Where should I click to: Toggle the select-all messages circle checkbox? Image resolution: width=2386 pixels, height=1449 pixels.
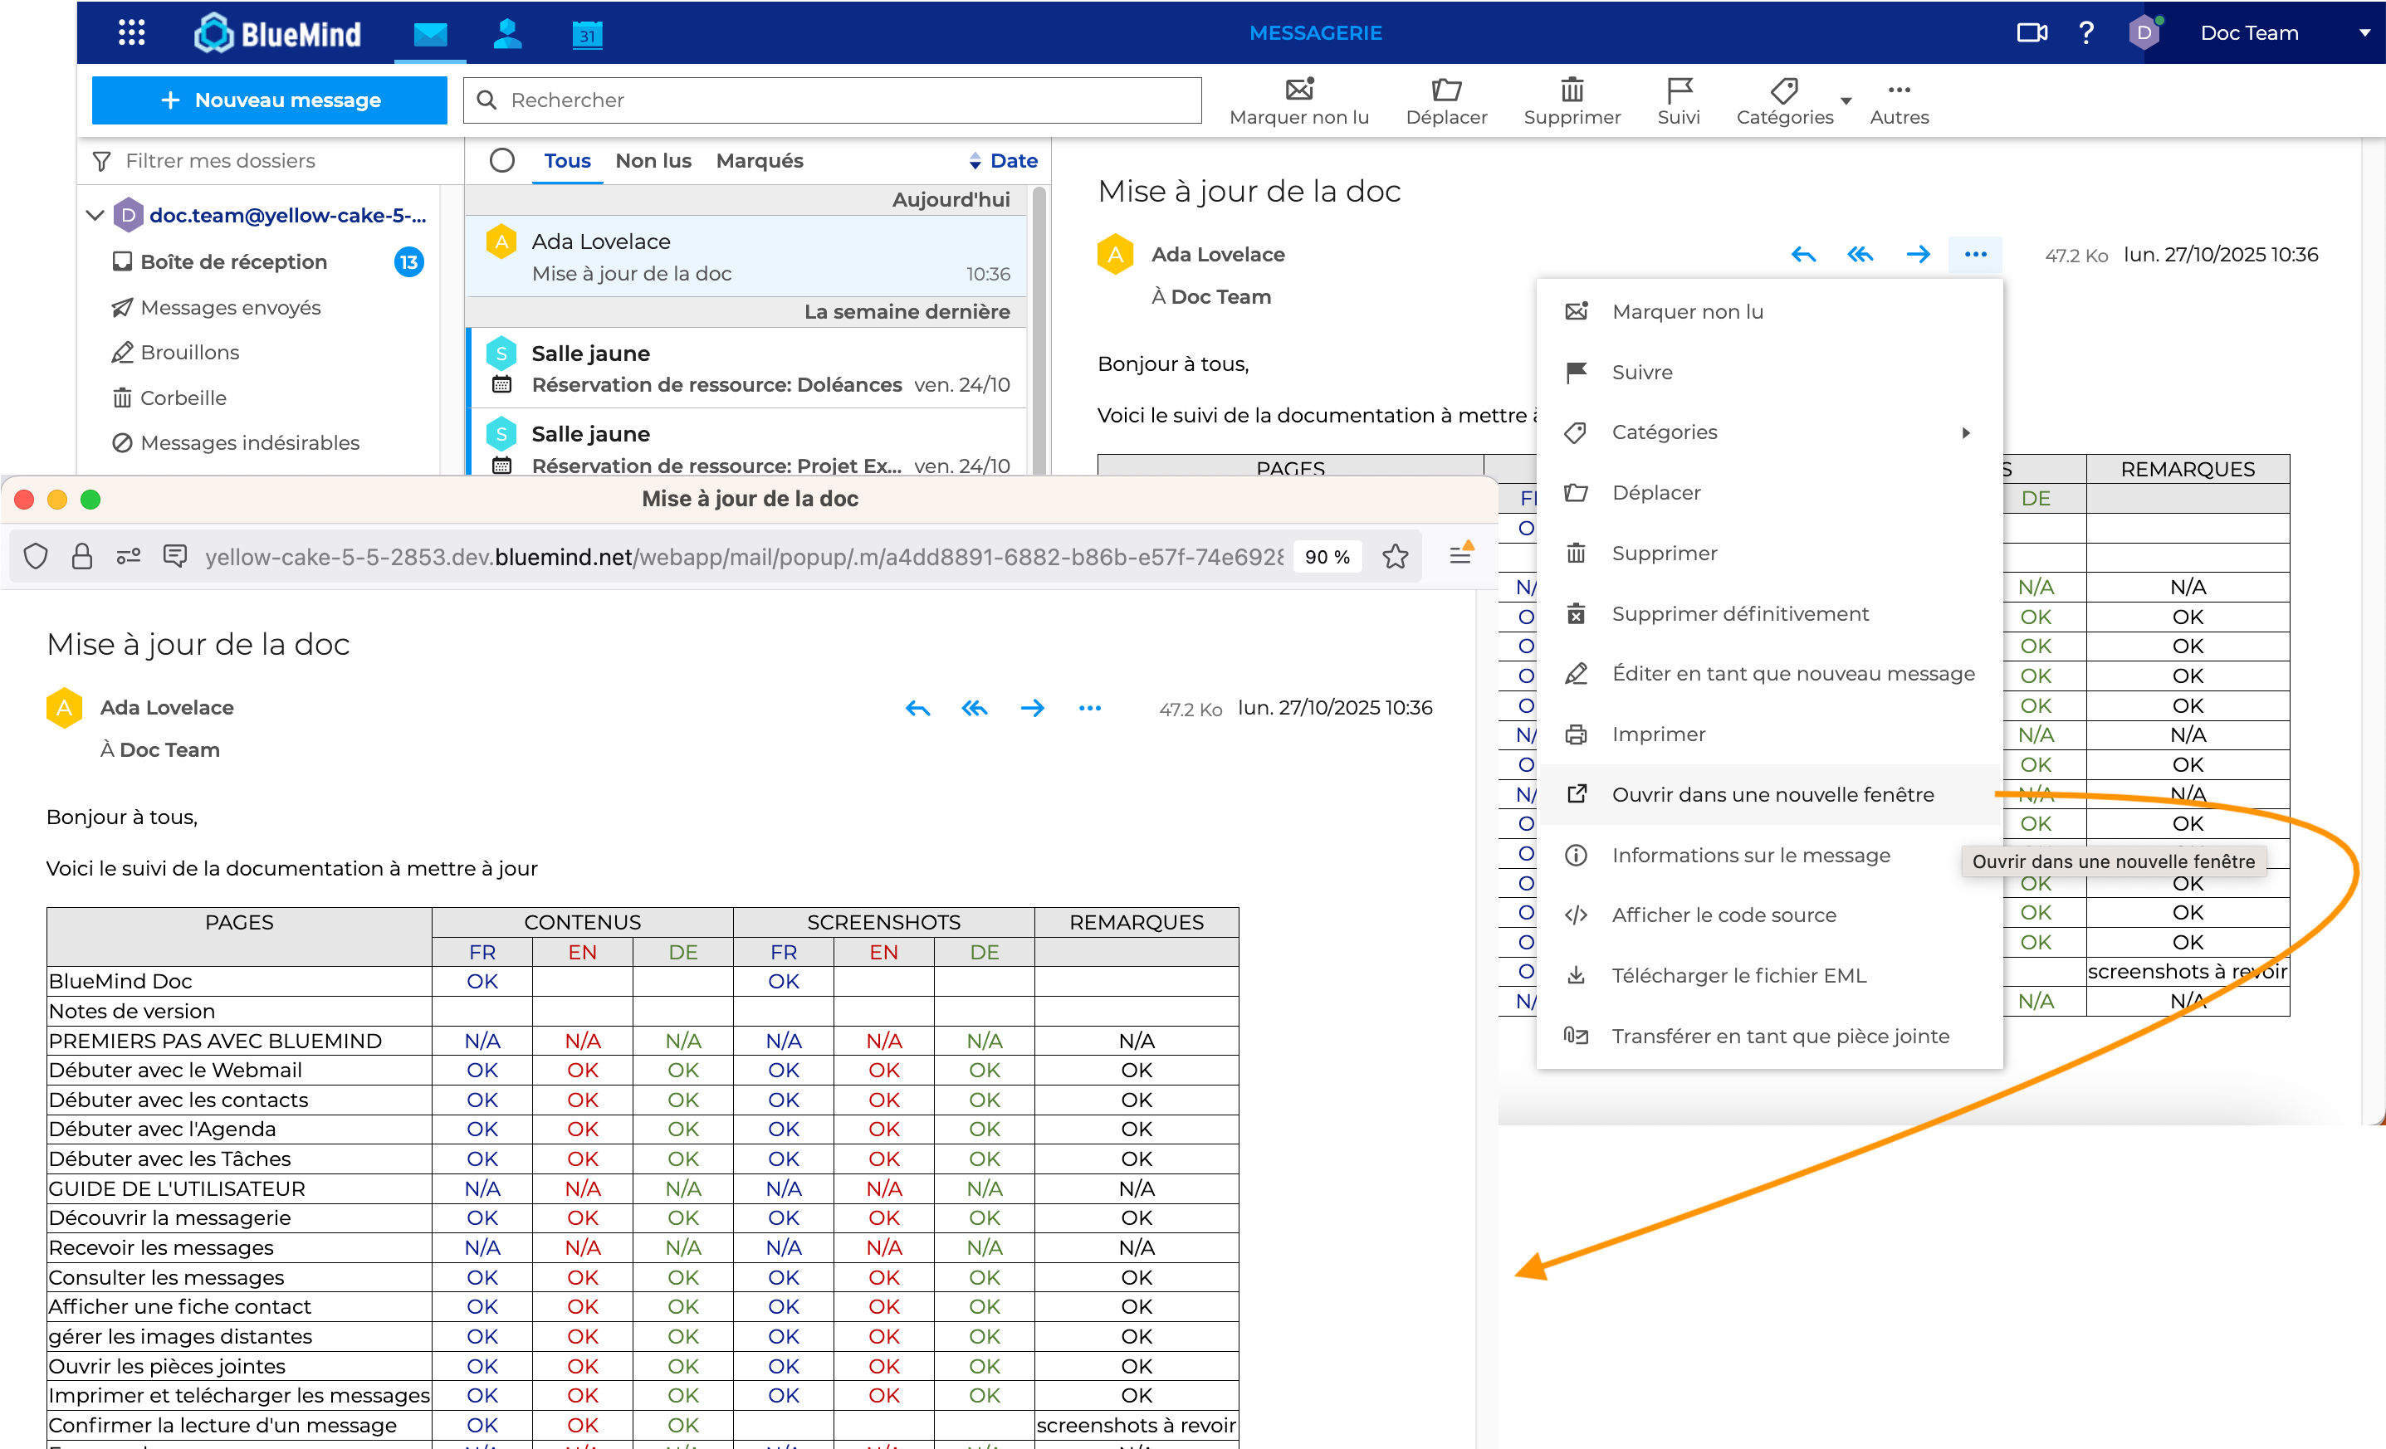[501, 161]
